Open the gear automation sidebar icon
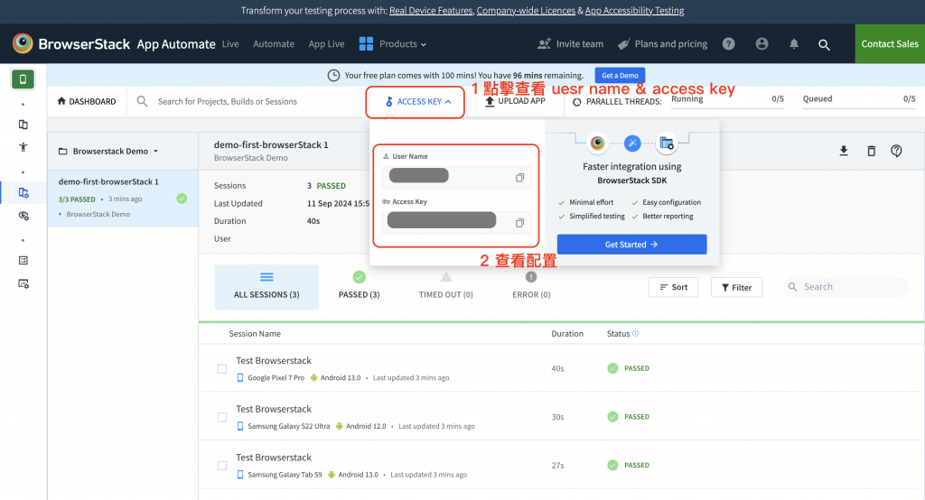Screen dimensions: 925x500 [23, 216]
